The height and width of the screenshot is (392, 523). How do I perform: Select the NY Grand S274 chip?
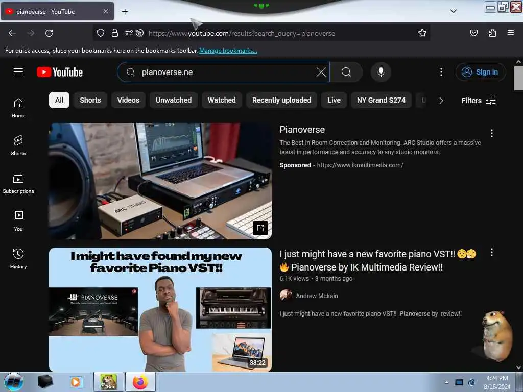click(381, 100)
